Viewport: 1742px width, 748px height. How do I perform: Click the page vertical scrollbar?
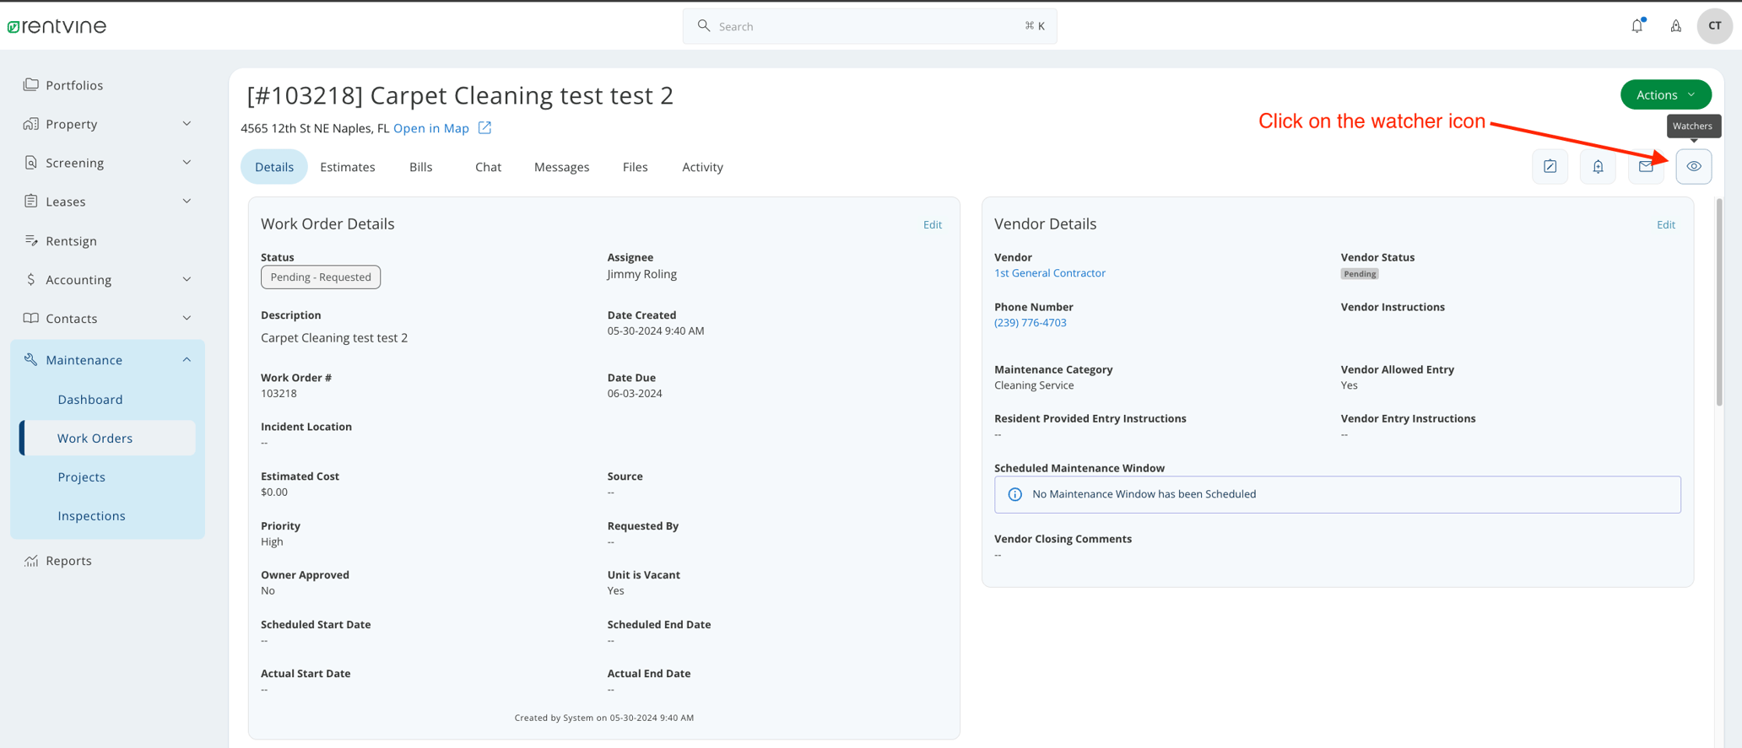click(1719, 304)
